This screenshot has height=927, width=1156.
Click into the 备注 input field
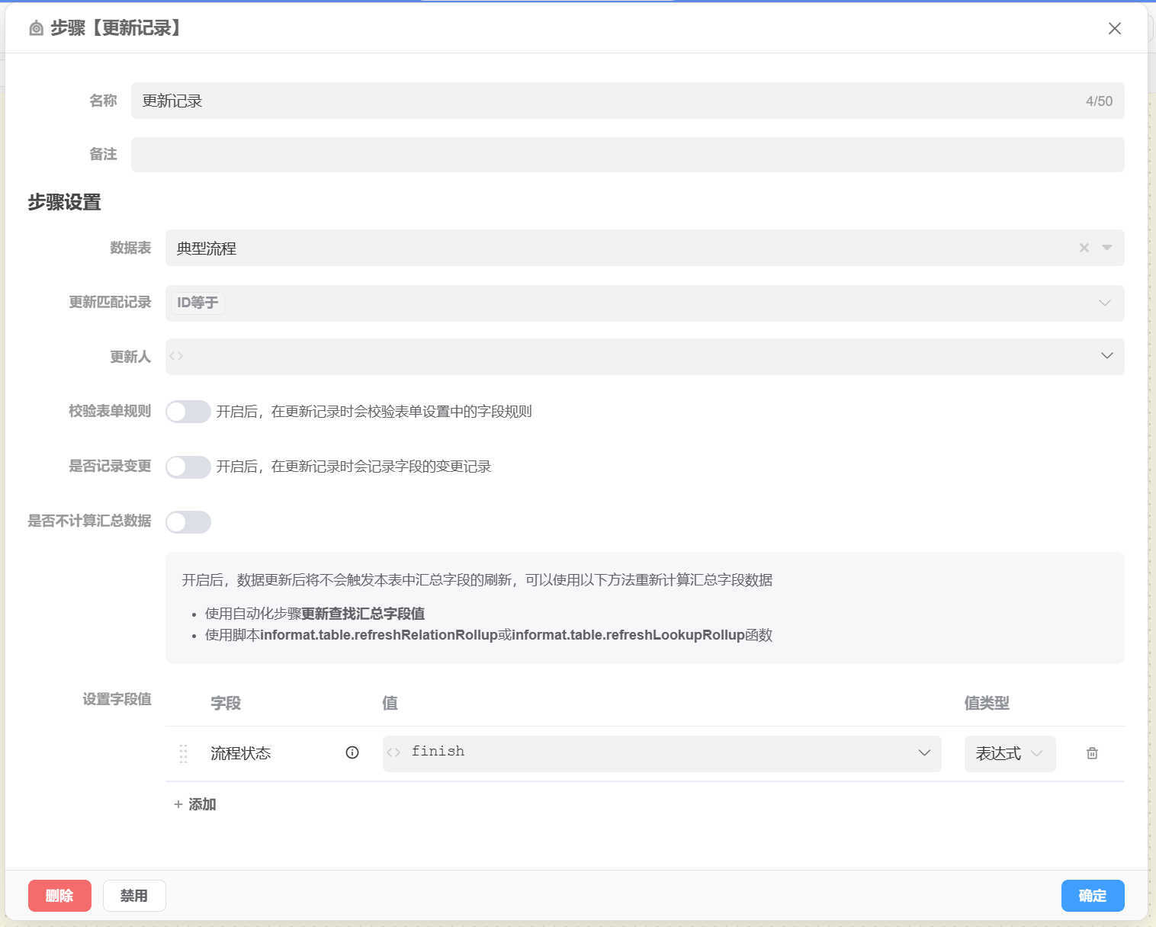[x=627, y=155]
